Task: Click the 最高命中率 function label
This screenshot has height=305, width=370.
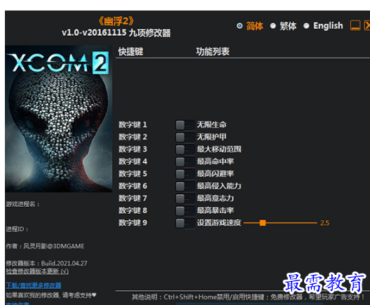Action: [x=215, y=161]
